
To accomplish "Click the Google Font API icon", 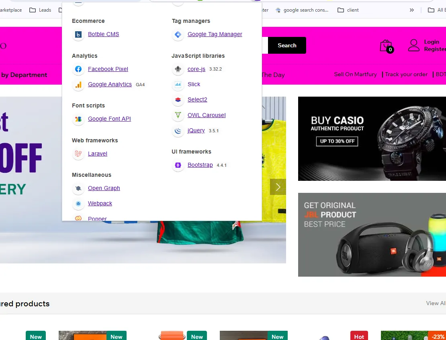I will point(78,119).
